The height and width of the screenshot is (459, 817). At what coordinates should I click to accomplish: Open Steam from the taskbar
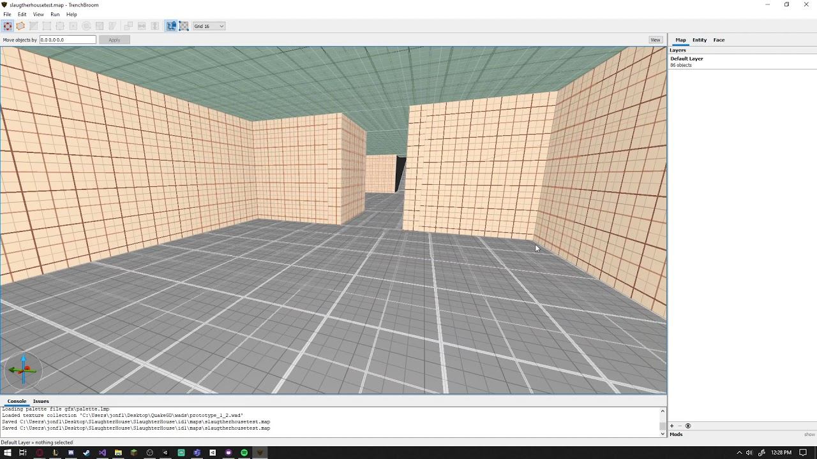pos(87,453)
